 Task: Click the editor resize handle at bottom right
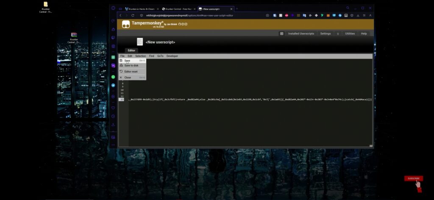pyautogui.click(x=371, y=146)
